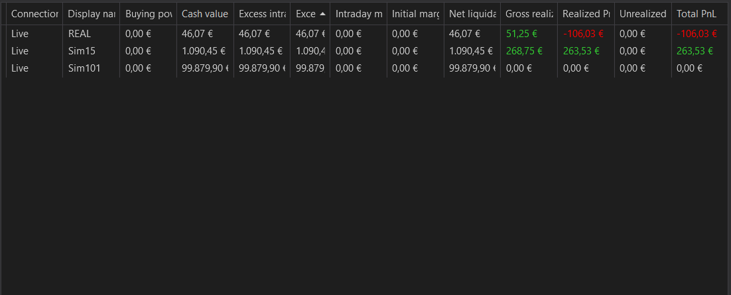Click the sort arrow in Exce column header
This screenshot has width=731, height=295.
point(322,14)
